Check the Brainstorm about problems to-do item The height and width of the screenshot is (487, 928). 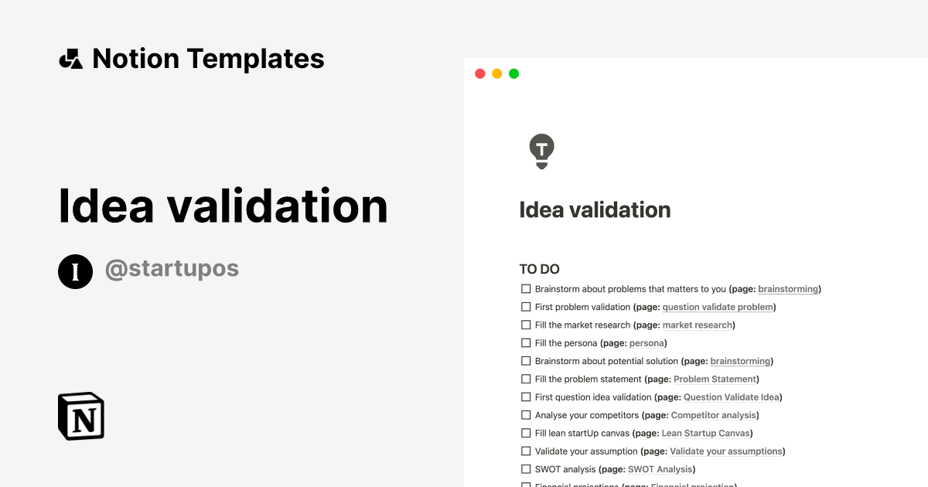[x=526, y=288]
